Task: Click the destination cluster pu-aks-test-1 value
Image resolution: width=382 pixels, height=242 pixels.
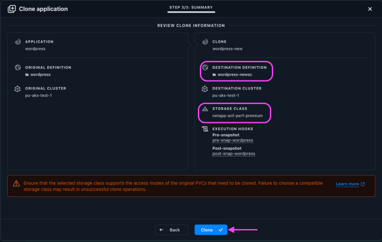Action: point(225,95)
